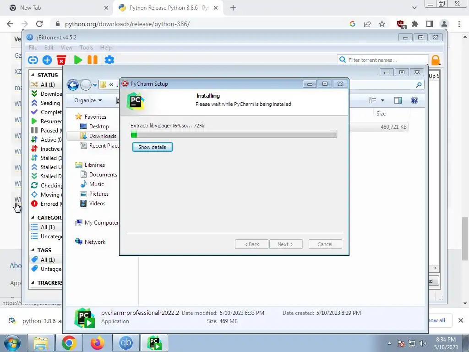Click the PyCharm installation progress bar
This screenshot has width=469, height=352.
tap(234, 134)
